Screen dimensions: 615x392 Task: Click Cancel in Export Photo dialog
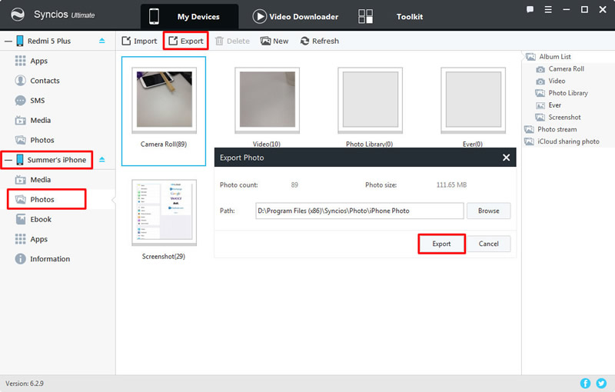click(488, 244)
